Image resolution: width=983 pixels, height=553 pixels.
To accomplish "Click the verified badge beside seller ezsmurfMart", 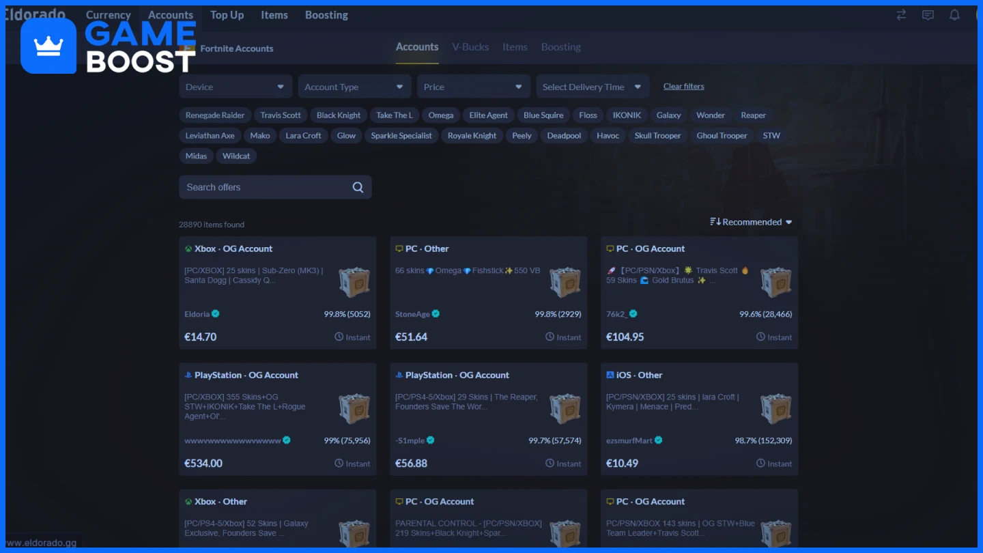I will pos(659,440).
